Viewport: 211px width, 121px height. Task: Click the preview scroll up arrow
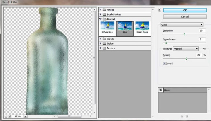pos(94,9)
